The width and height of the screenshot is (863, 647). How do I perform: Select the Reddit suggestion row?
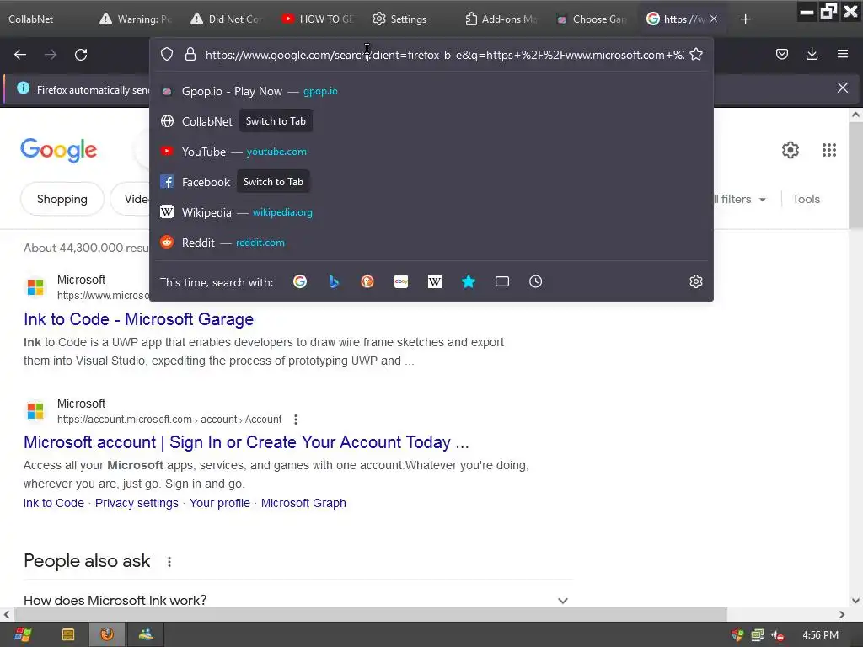click(x=431, y=243)
